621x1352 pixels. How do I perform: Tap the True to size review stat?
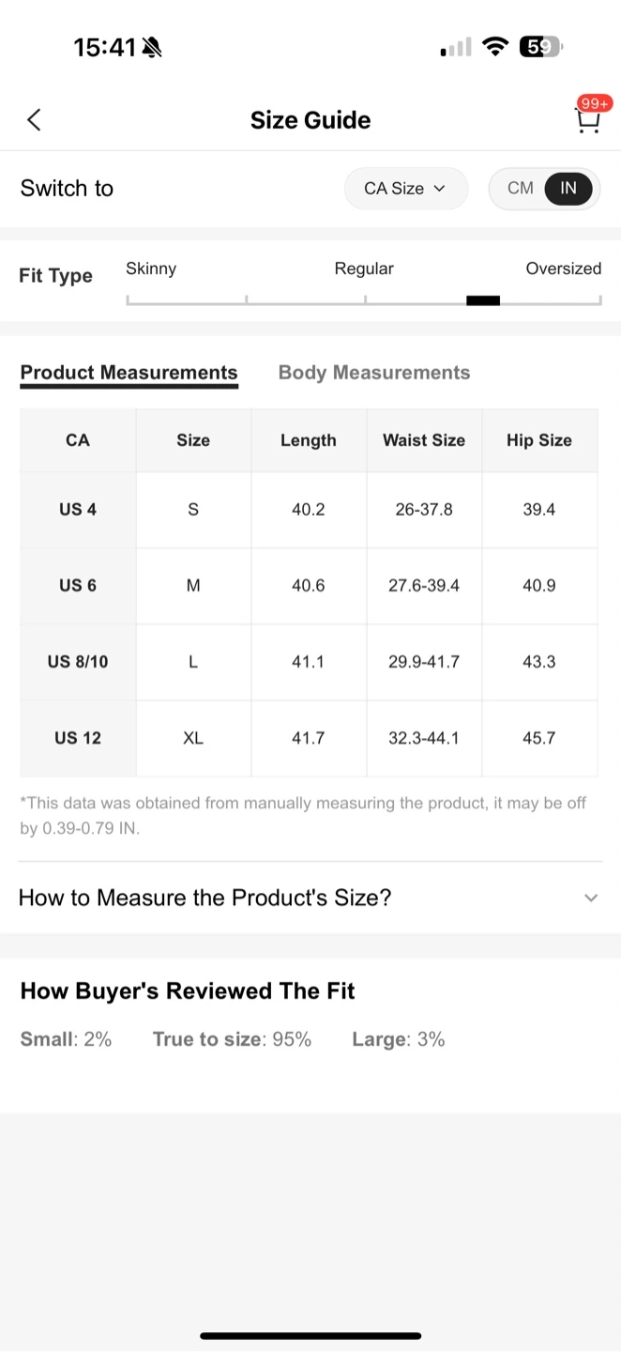click(232, 1039)
